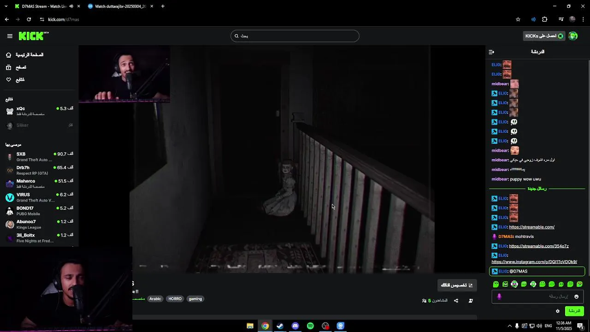Click the Arabic stream tag

click(x=155, y=299)
